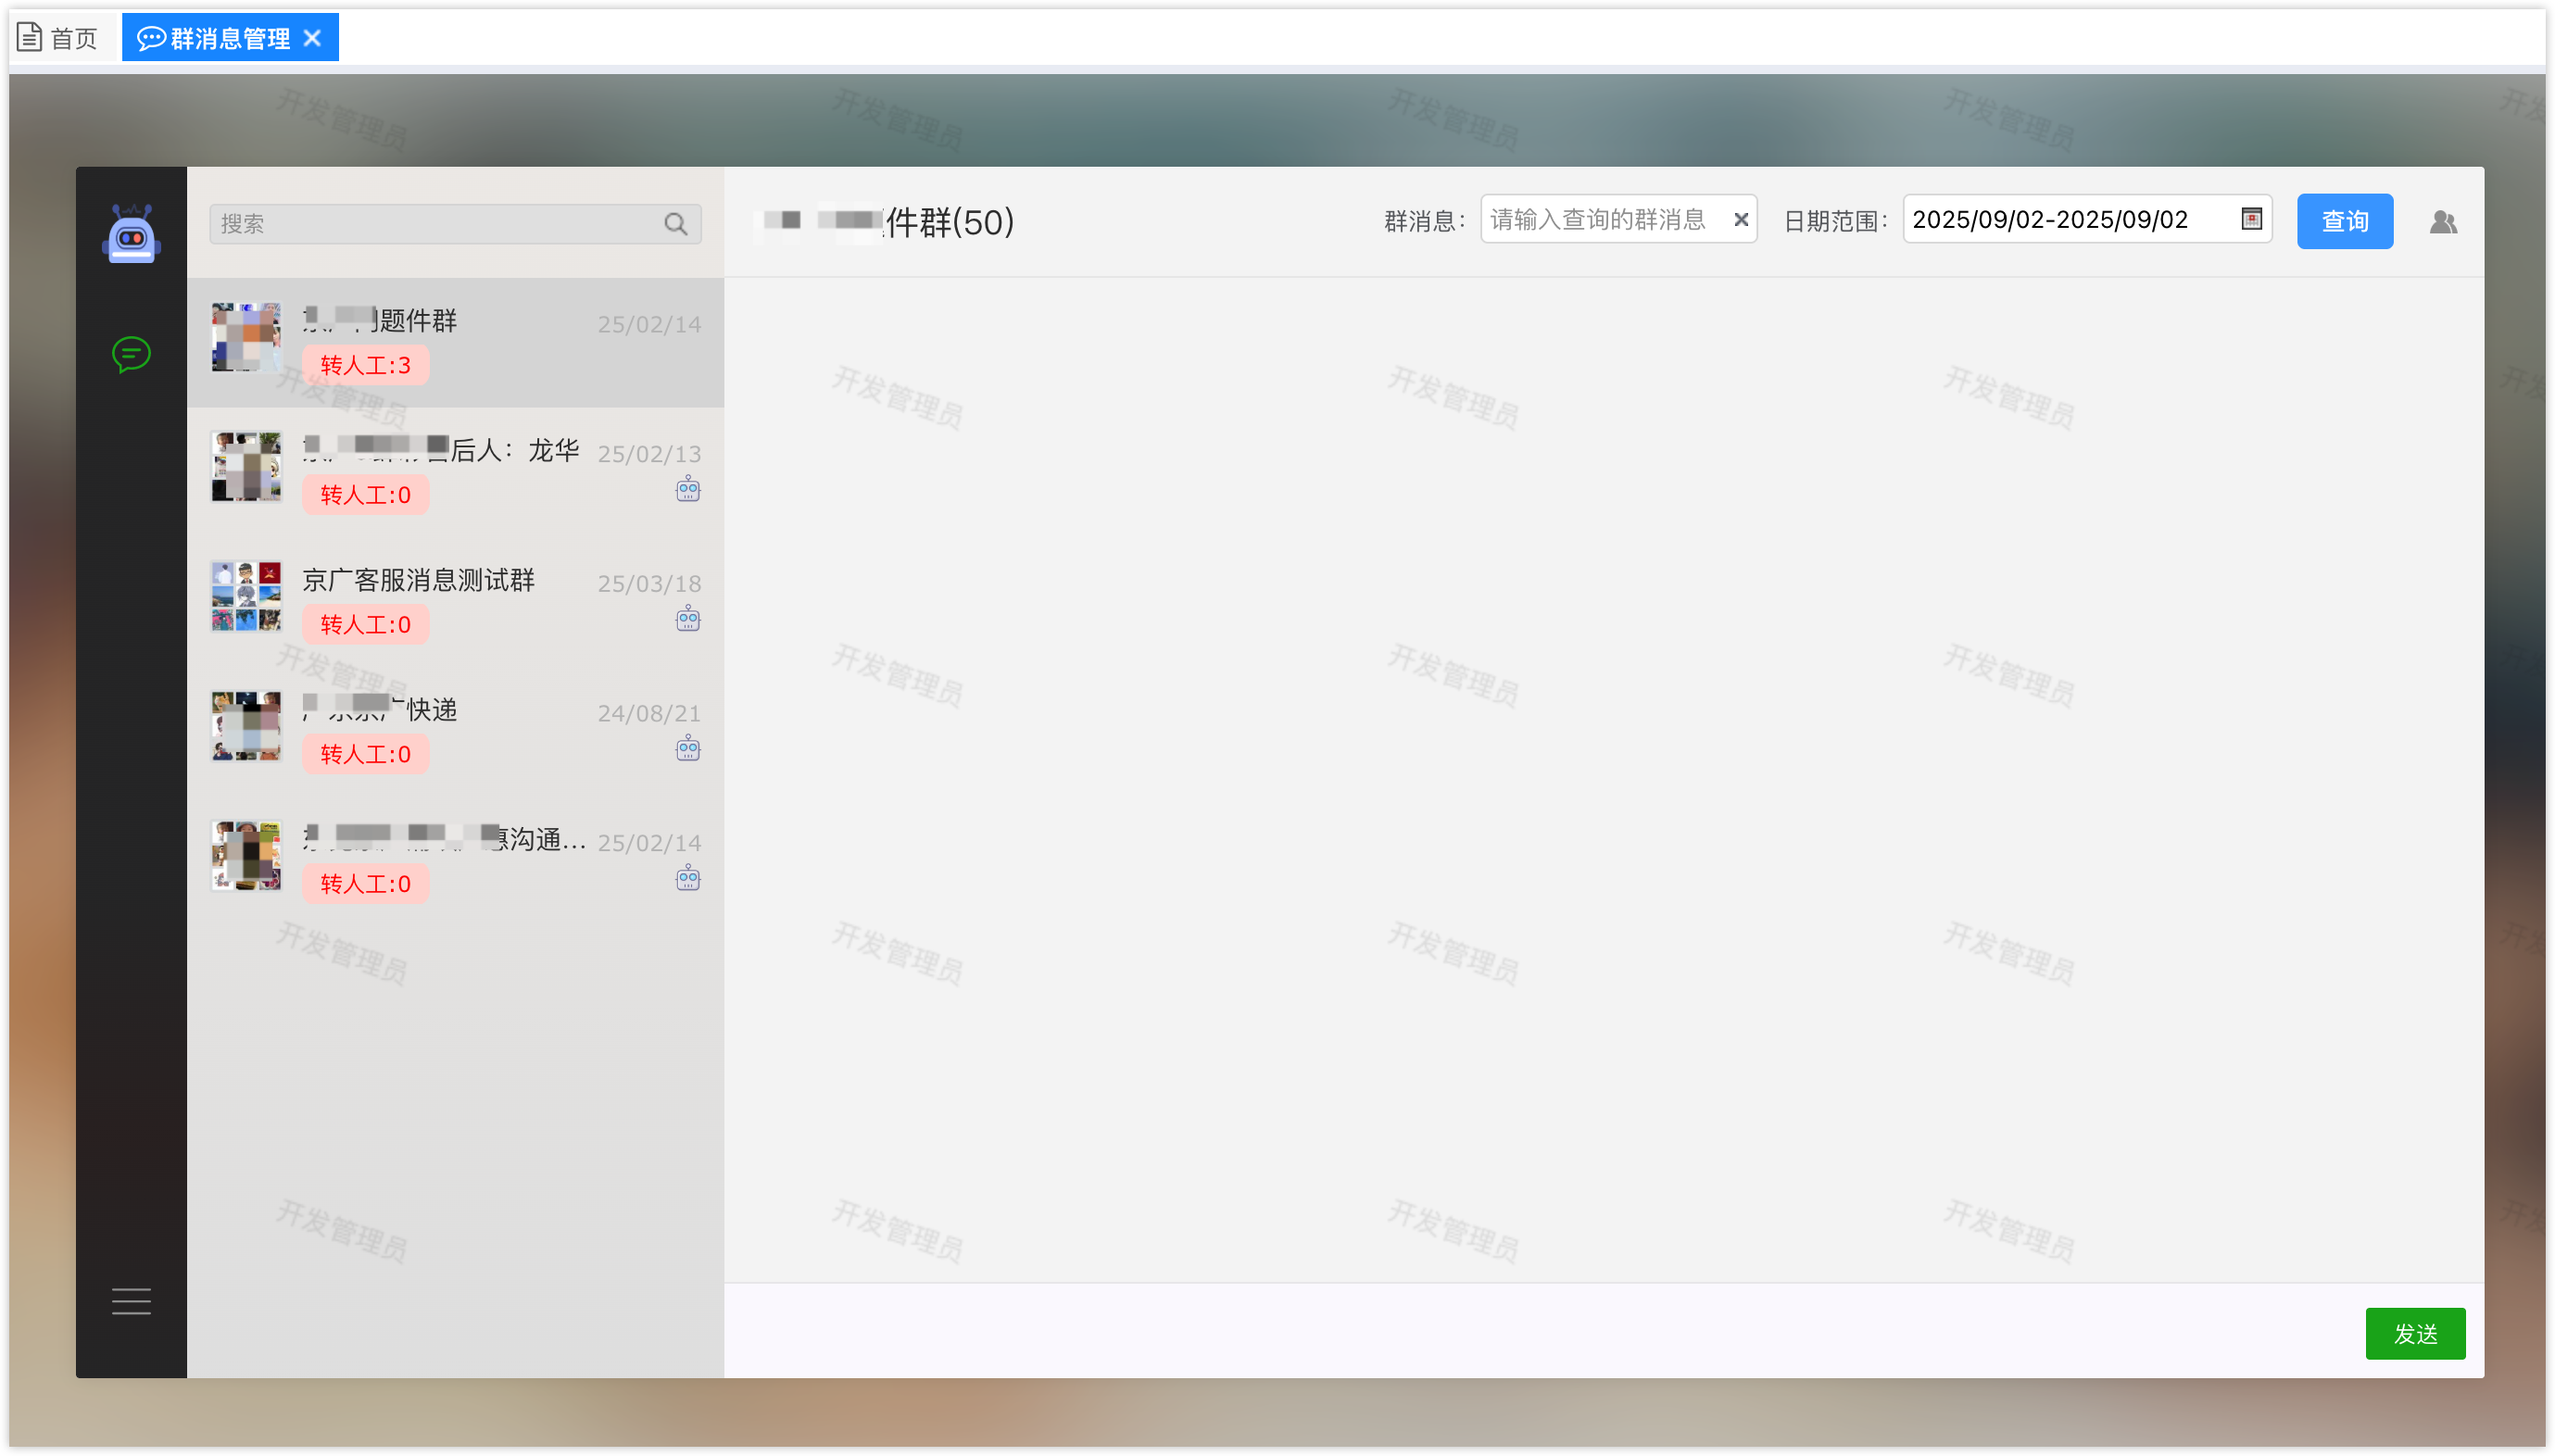Click the magnifier icon in search box
Viewport: 2555px width, 1456px height.
[x=676, y=224]
